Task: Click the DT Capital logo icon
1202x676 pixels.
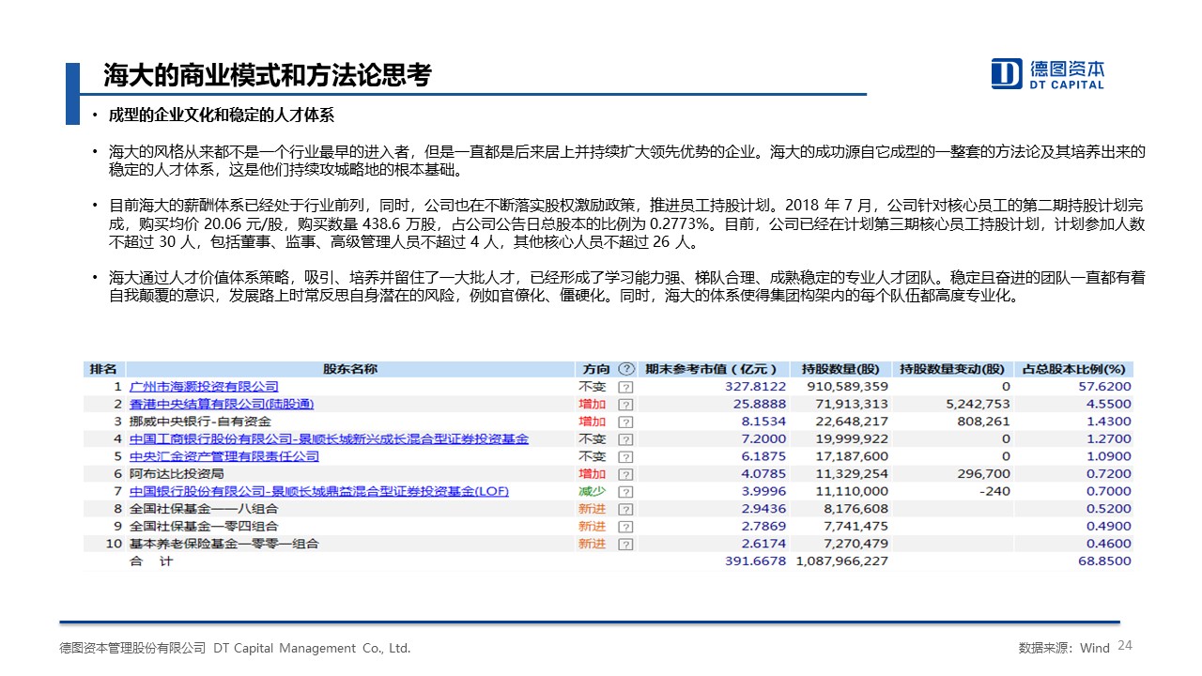Action: click(x=1007, y=73)
